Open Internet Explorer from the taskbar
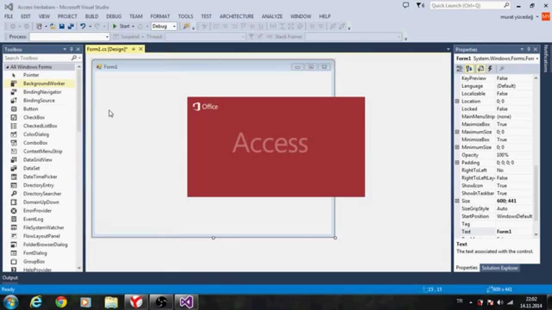Screen dimensions: 552x310 (x=36, y=302)
